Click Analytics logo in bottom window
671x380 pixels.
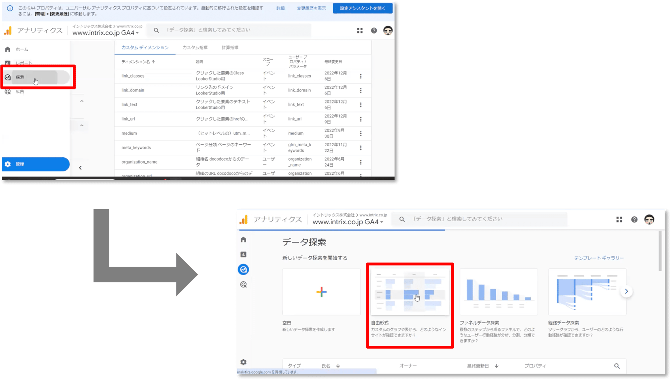click(244, 220)
